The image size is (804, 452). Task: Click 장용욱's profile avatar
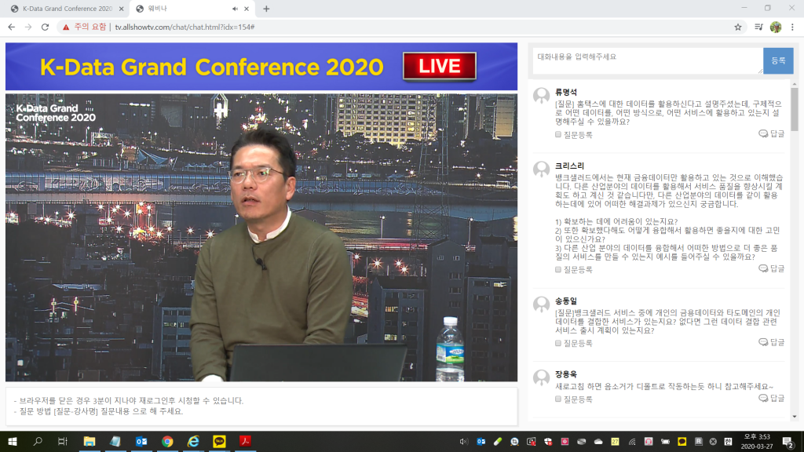[542, 378]
